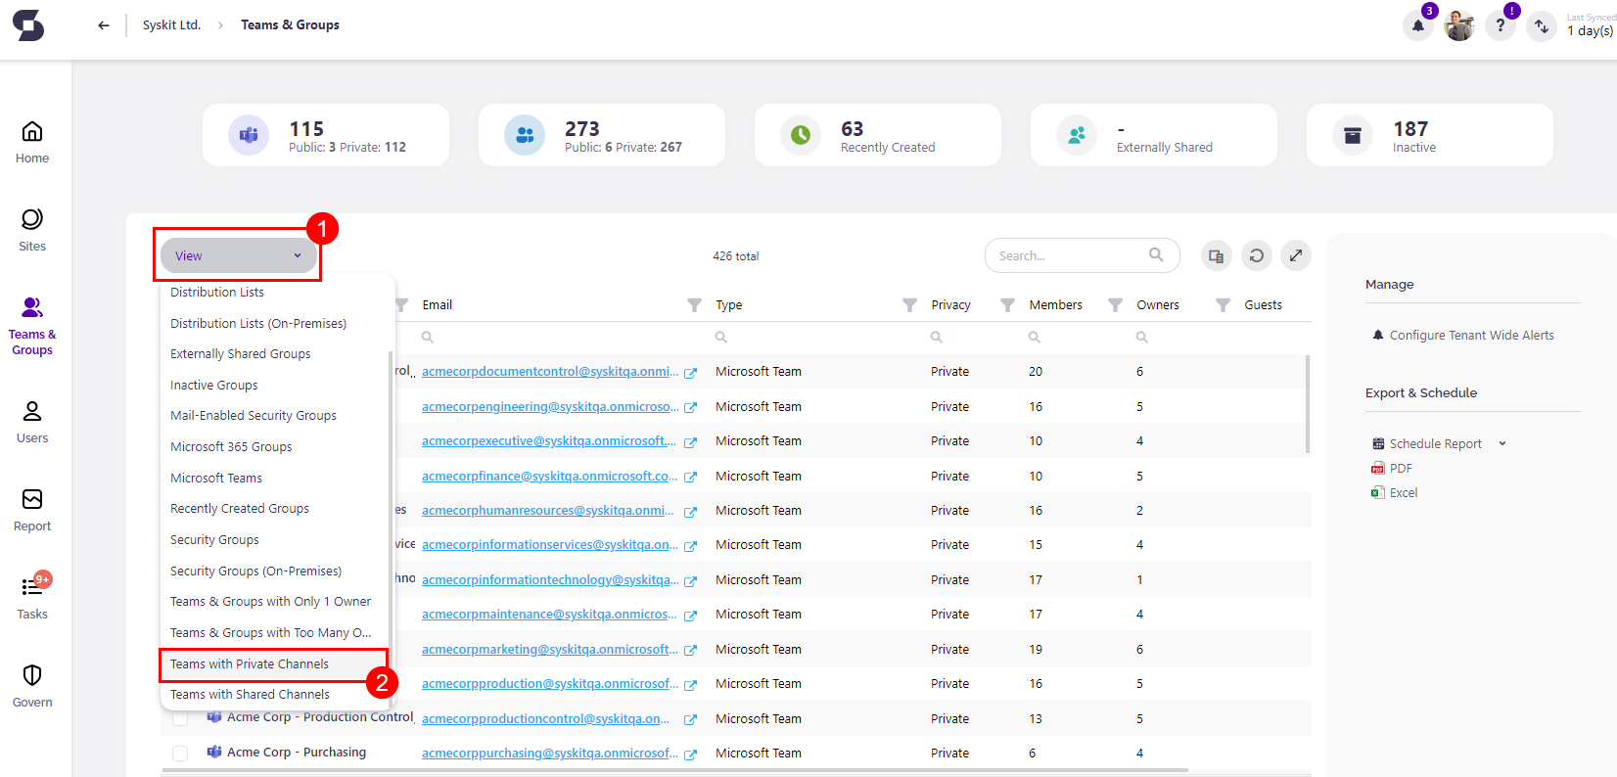Click Schedule Report
Screen dimensions: 1617x777
[1436, 443]
